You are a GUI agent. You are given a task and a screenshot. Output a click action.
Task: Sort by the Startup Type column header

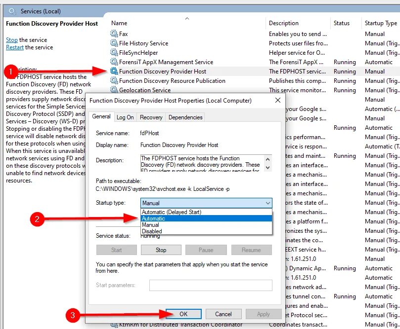[381, 23]
